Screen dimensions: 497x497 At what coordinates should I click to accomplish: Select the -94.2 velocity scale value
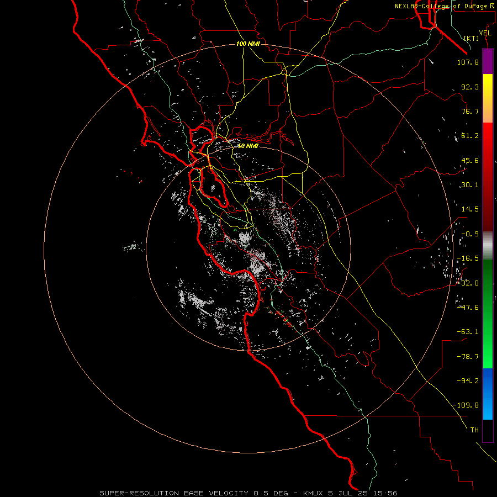(x=468, y=380)
